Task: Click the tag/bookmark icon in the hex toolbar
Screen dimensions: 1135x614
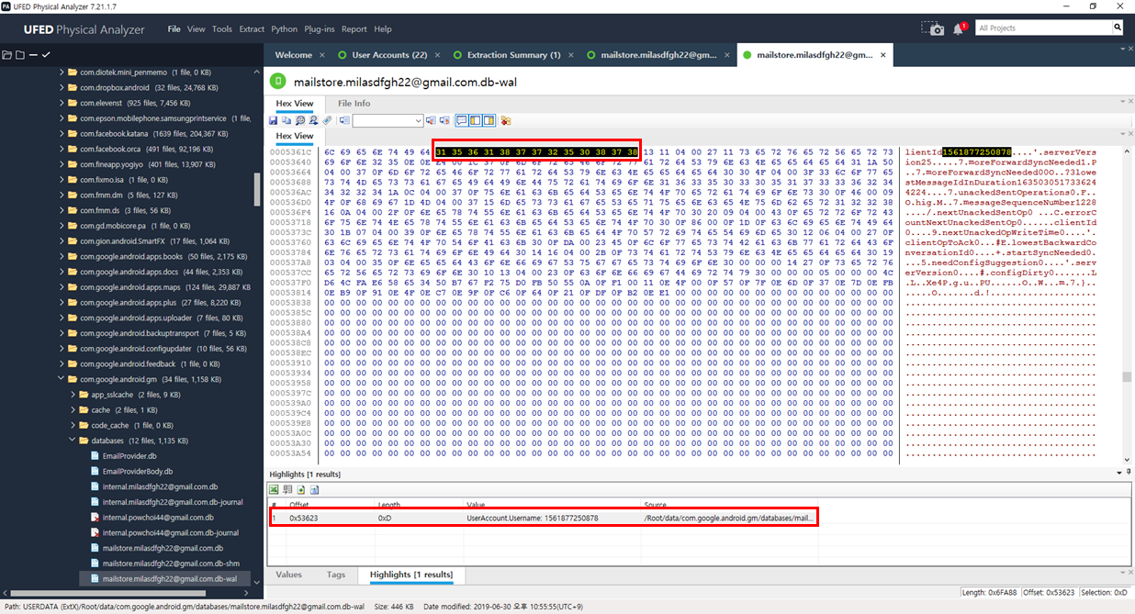Action: (327, 120)
